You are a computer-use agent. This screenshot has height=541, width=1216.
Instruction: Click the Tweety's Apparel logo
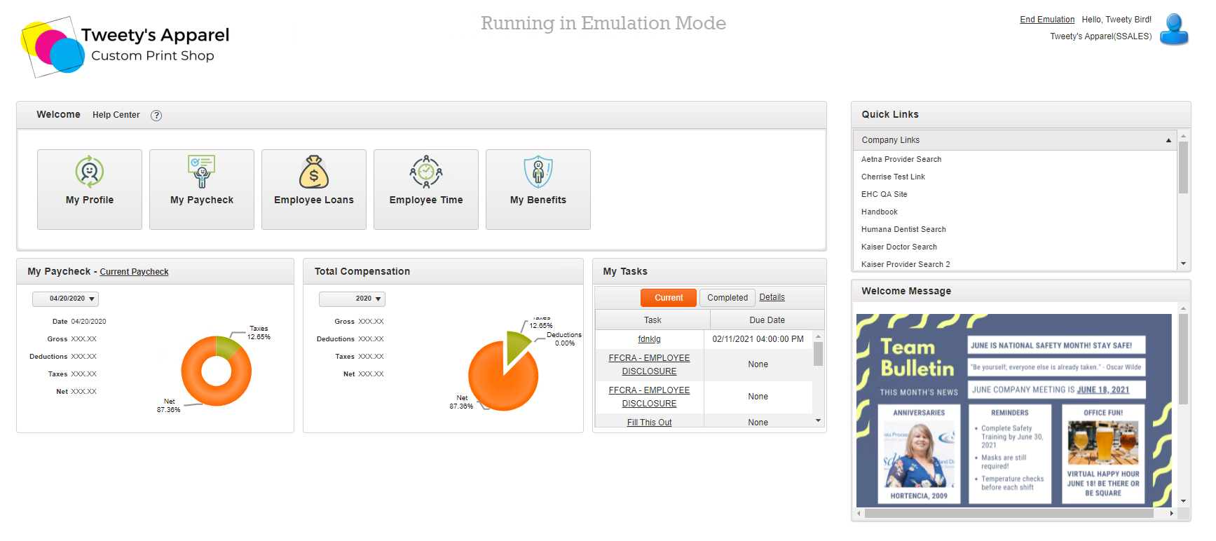point(126,46)
